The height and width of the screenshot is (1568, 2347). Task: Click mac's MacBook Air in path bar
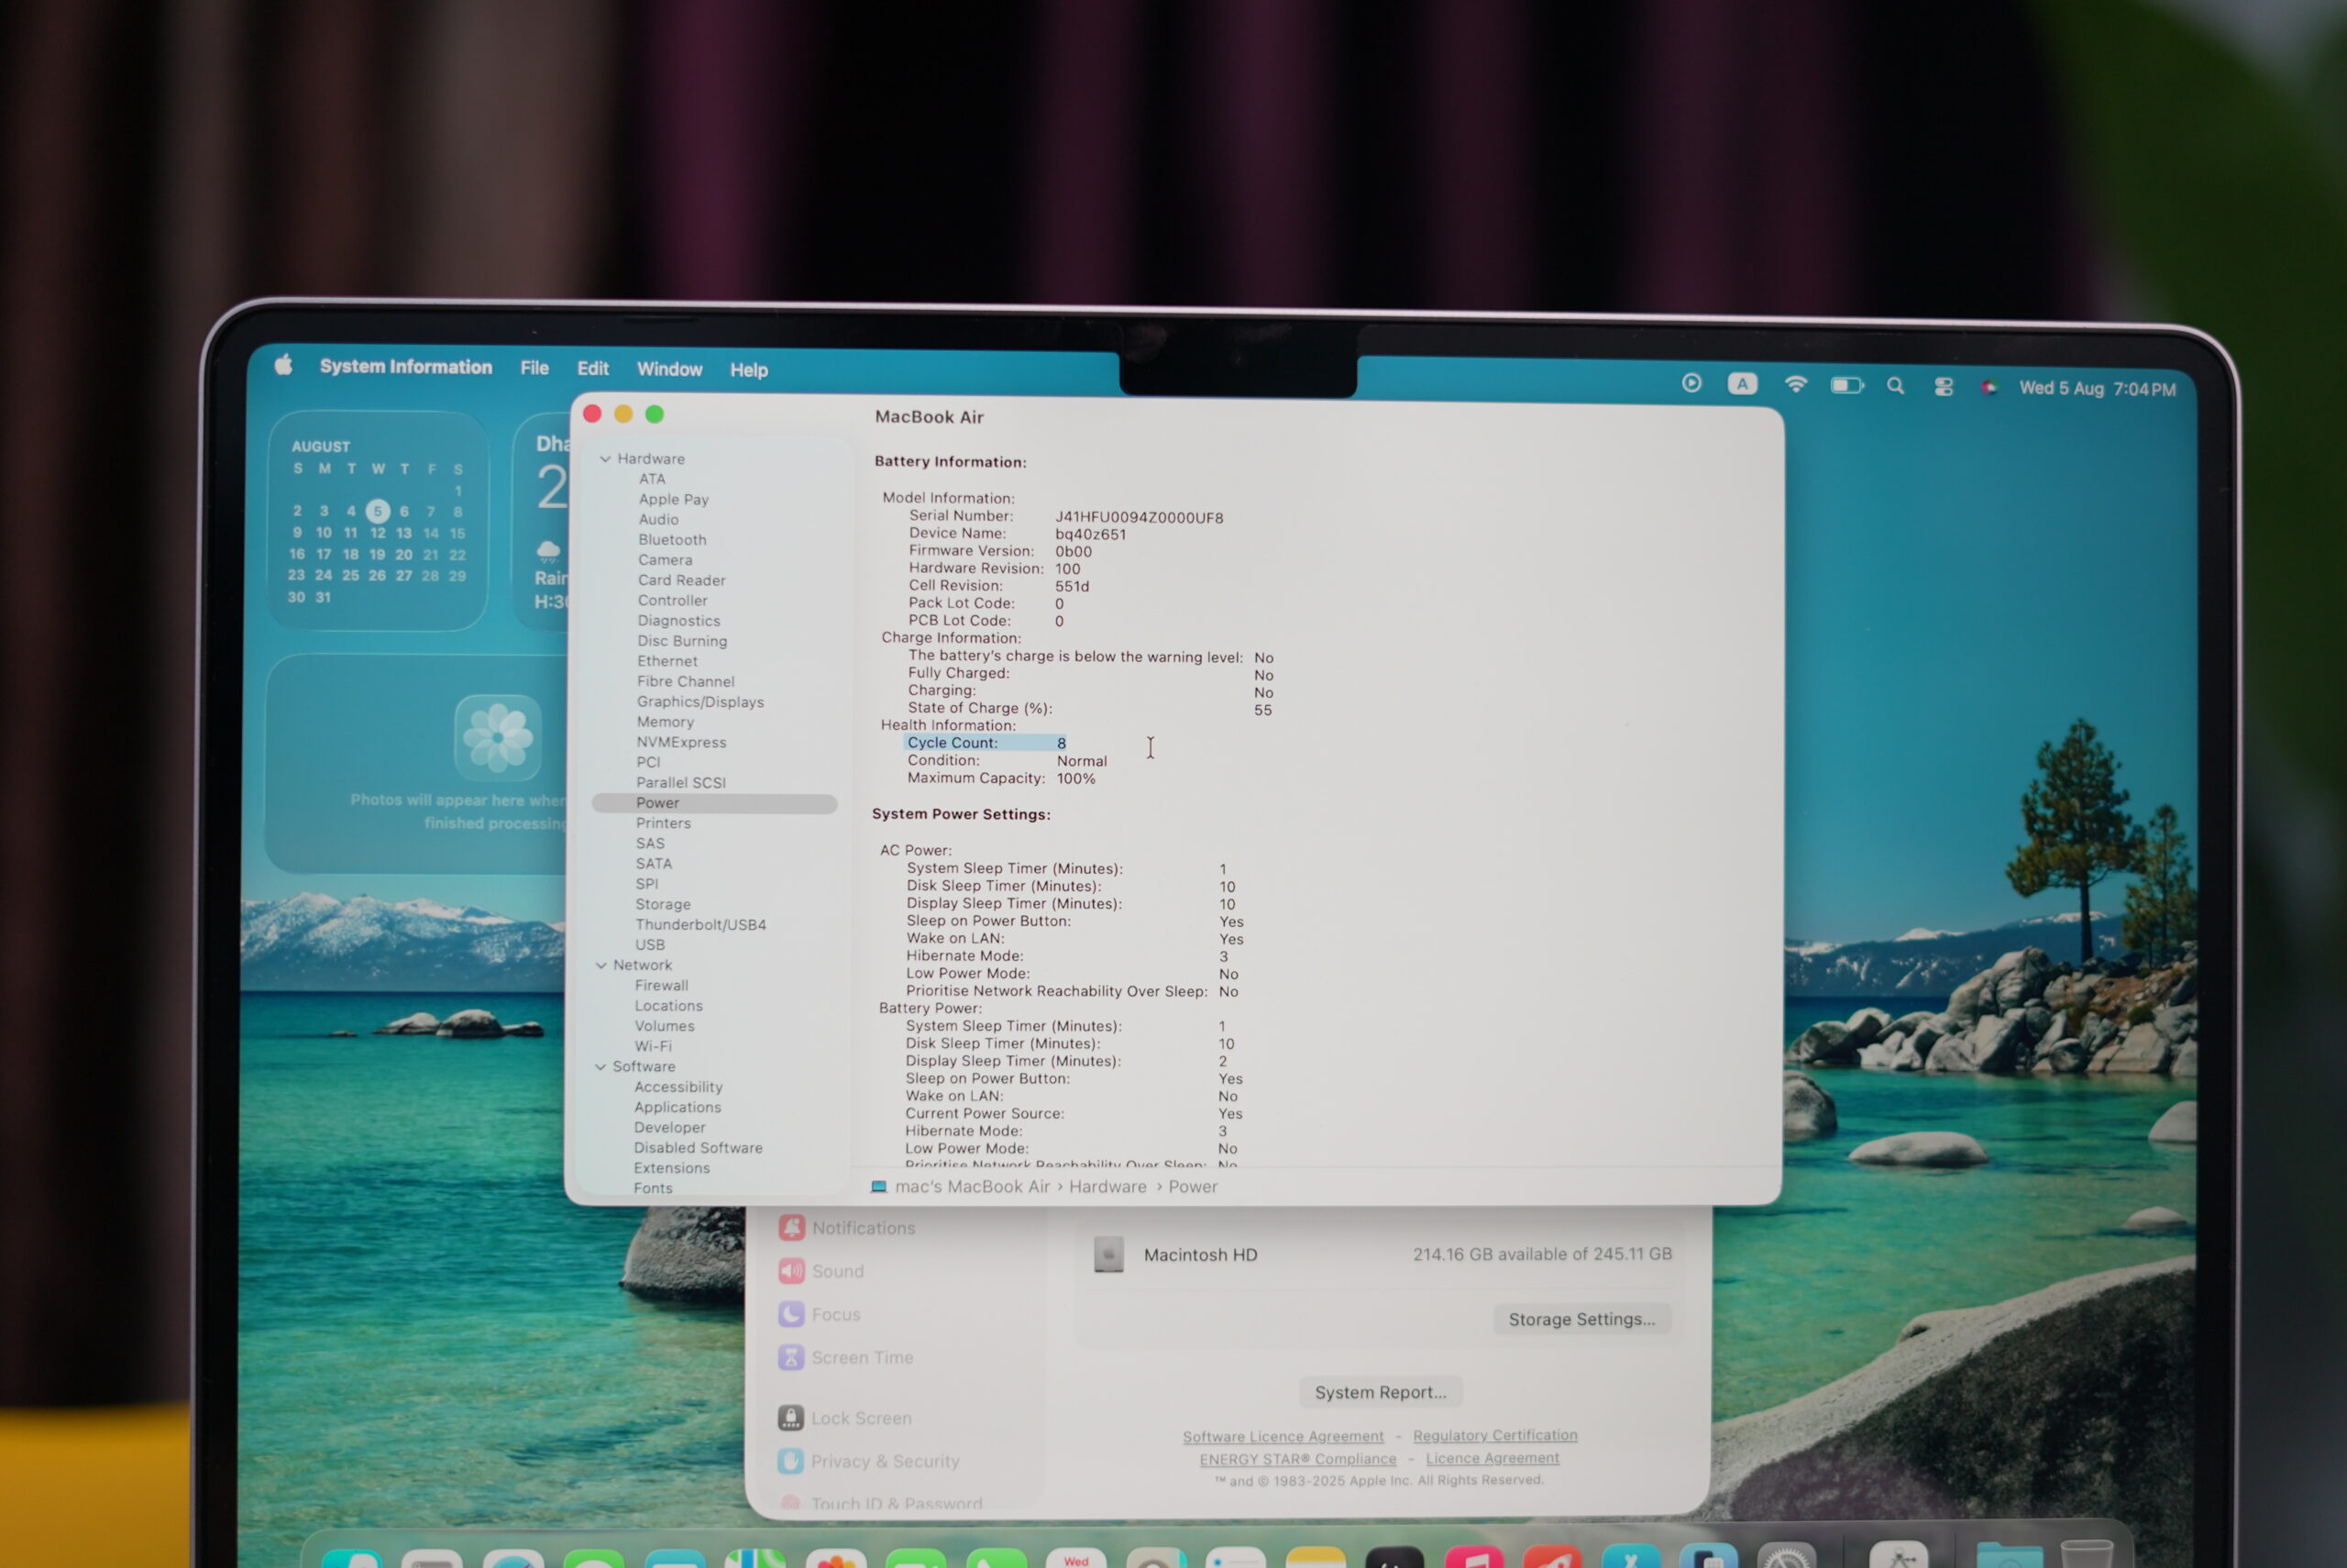point(972,1187)
